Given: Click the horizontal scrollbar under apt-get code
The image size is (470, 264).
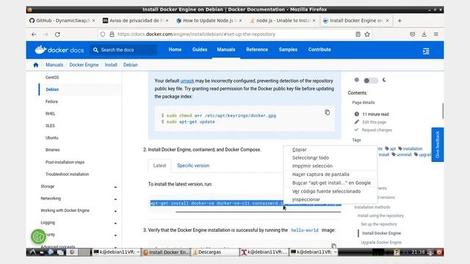Looking at the screenshot, I should click(258, 212).
